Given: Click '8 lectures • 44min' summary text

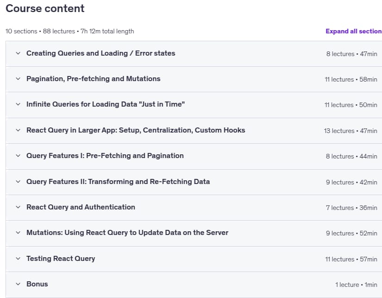Looking at the screenshot, I should click(351, 157).
